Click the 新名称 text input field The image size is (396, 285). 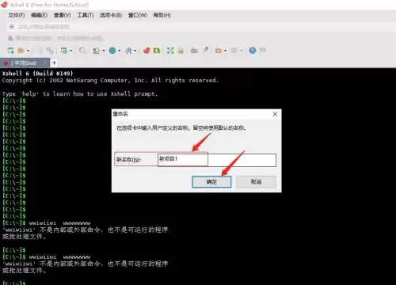point(217,160)
